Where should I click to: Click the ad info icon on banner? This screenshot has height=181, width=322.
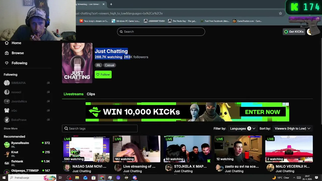pyautogui.click(x=284, y=104)
